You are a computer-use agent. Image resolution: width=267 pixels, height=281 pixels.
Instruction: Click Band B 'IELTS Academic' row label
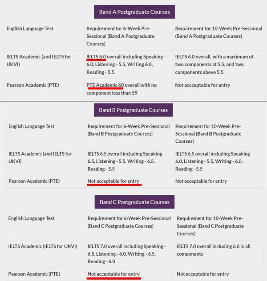(x=40, y=157)
